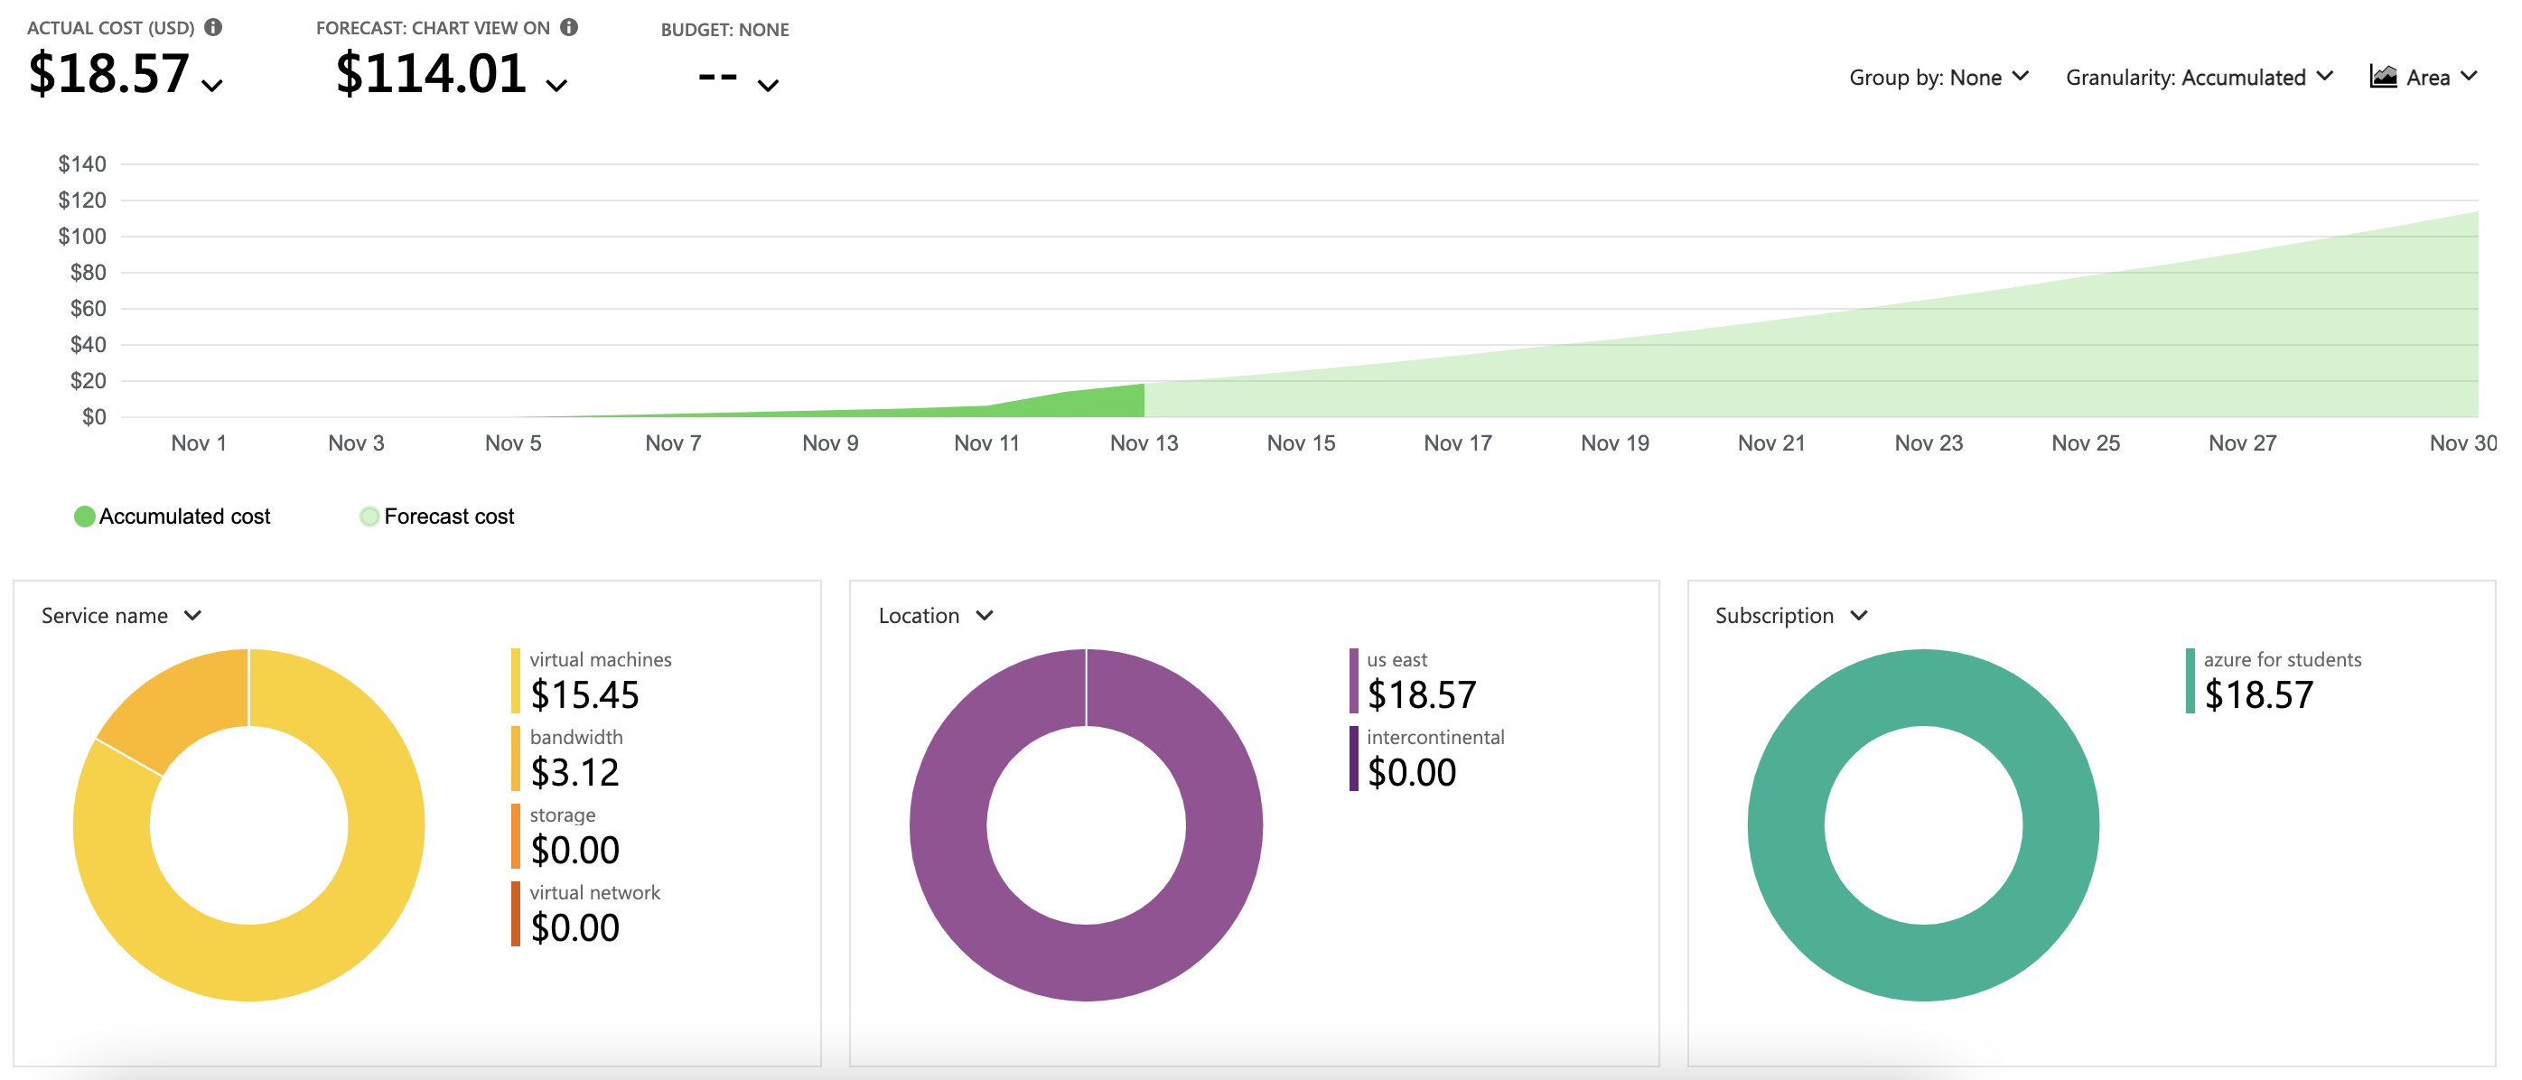Click the us east $18.57 entry
2522x1080 pixels.
click(x=1420, y=681)
